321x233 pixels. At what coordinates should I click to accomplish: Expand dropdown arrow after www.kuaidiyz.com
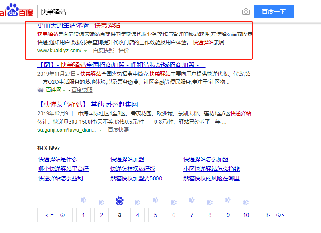(85, 51)
